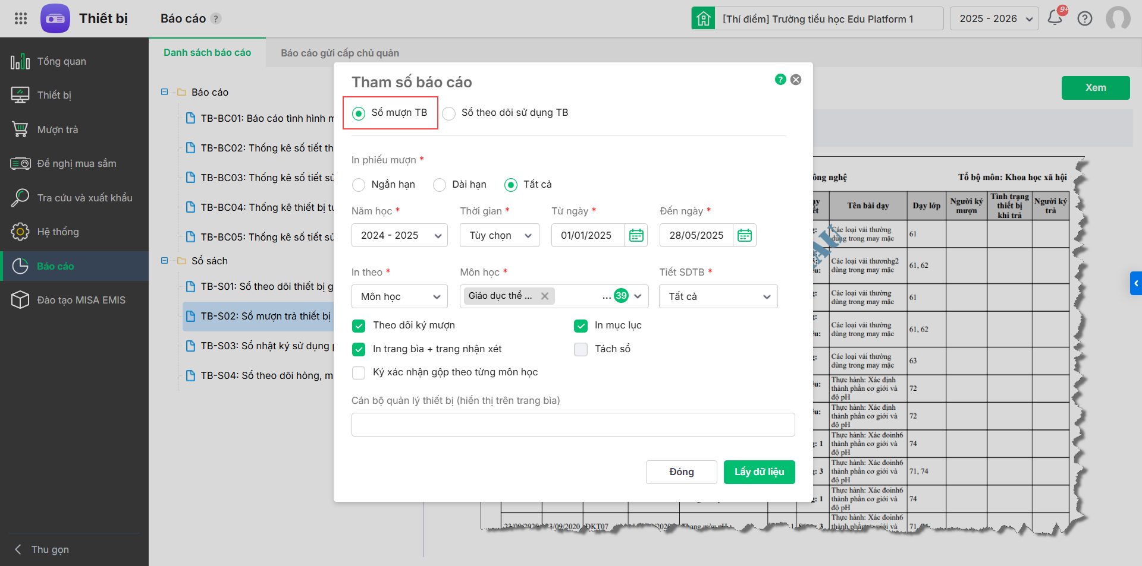
Task: Switch to Báo cáo gửi cấp chủ quản tab
Action: (340, 53)
